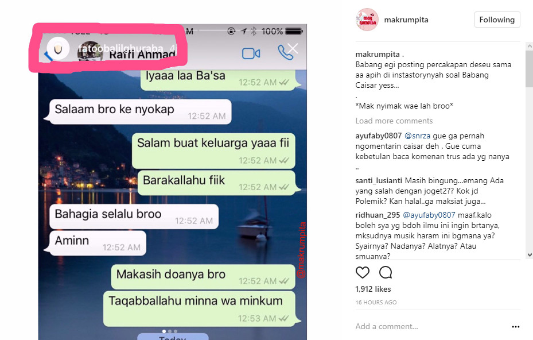The width and height of the screenshot is (533, 340).
Task: Open santi_lusianti commenter profile
Action: (x=379, y=180)
